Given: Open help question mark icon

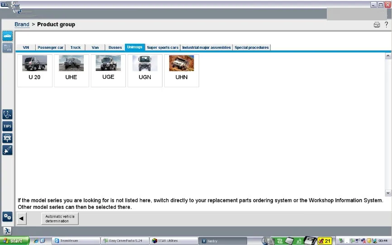Looking at the screenshot, I should point(386,24).
